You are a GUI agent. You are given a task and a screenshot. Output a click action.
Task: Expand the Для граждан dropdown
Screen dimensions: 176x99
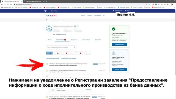click(x=55, y=11)
